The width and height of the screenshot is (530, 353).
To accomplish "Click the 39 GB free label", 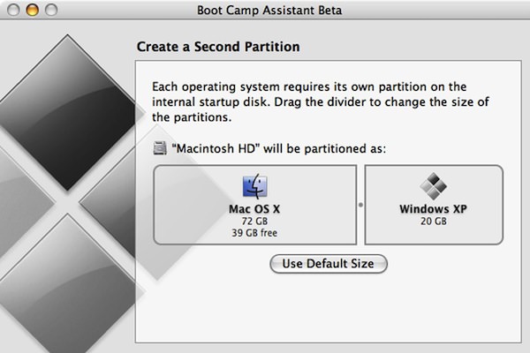I will 254,233.
